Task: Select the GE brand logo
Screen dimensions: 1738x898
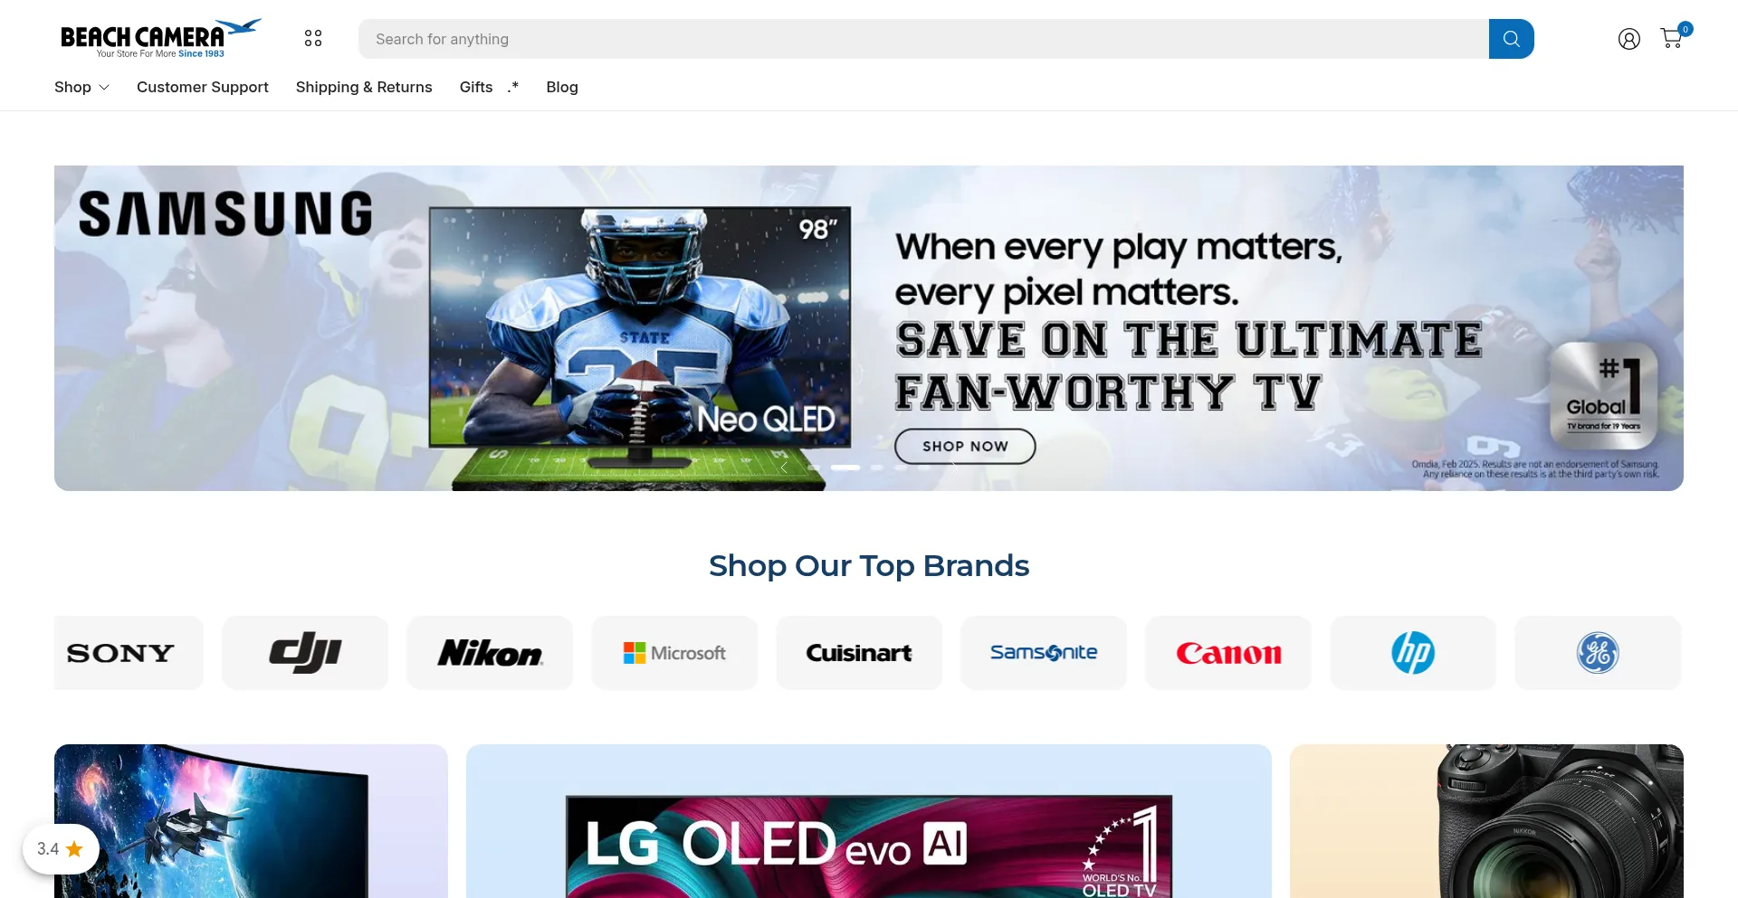Action: 1598,653
